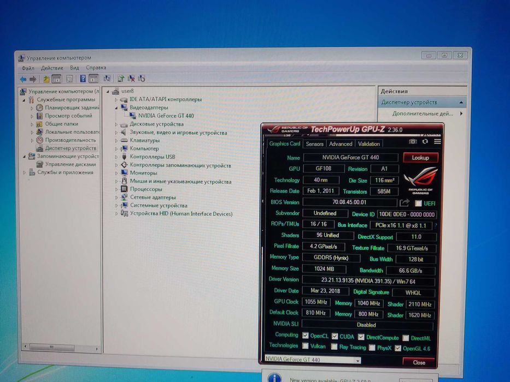Toggle the PhysX checkbox
Screen dimensions: 510x382
(x=372, y=348)
